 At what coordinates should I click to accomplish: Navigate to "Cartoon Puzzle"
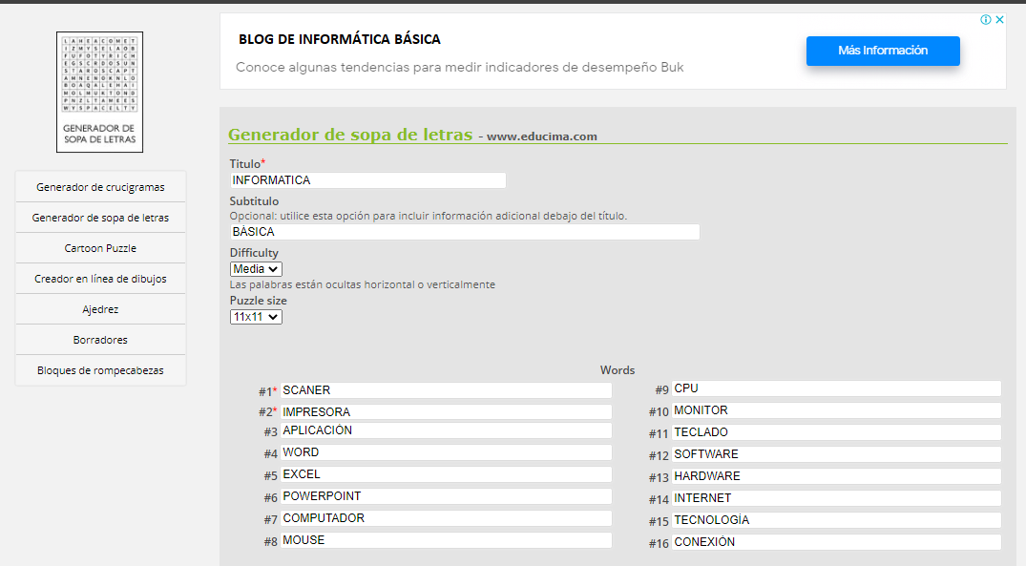point(100,247)
